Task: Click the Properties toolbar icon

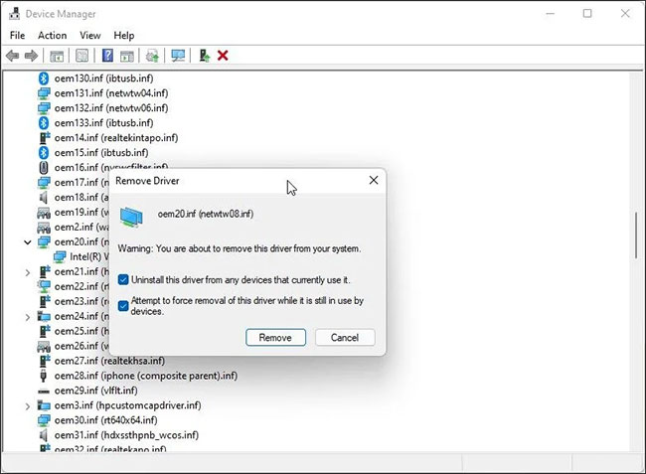Action: point(82,56)
